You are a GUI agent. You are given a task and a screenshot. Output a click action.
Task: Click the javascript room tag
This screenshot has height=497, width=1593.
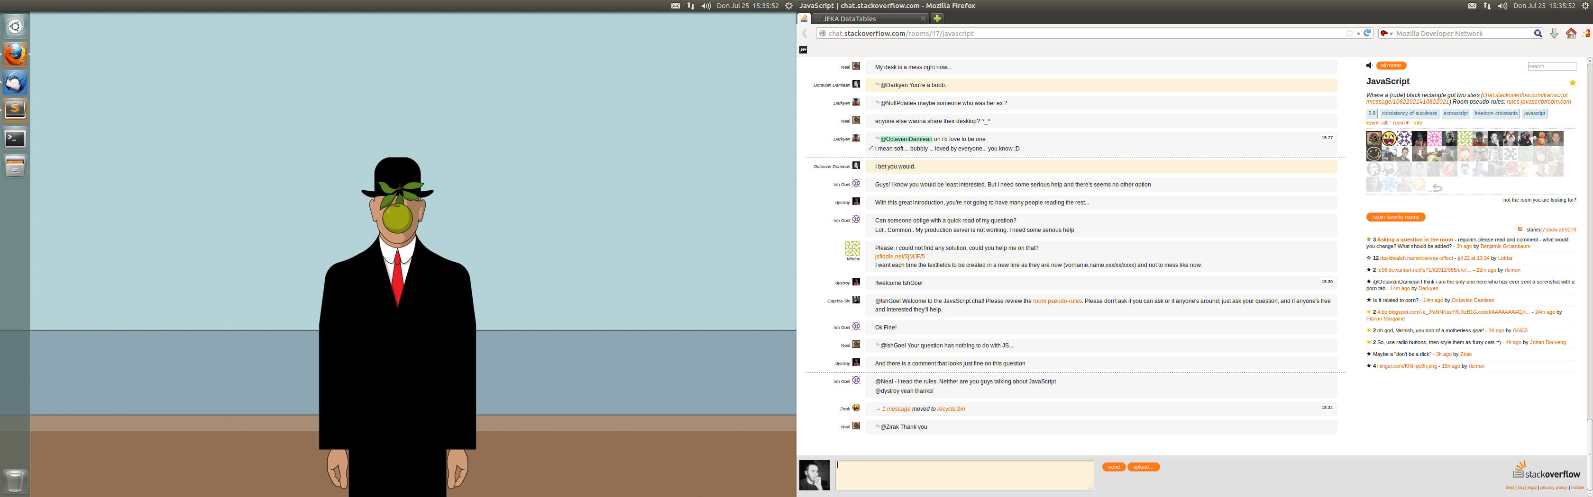(1534, 113)
